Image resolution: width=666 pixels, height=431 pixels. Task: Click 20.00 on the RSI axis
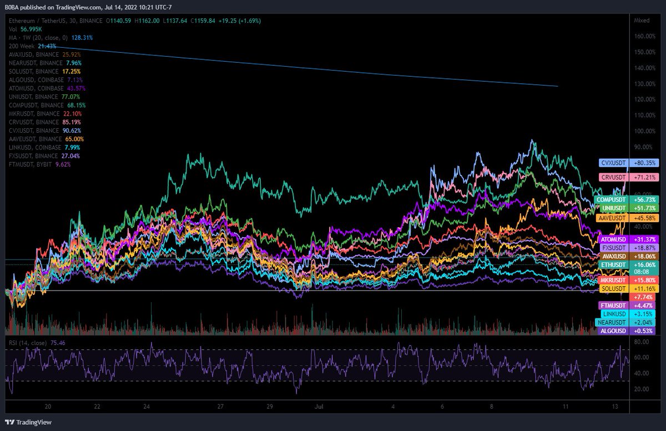641,389
